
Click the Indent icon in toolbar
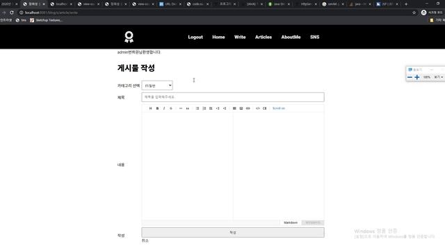pyautogui.click(x=218, y=108)
